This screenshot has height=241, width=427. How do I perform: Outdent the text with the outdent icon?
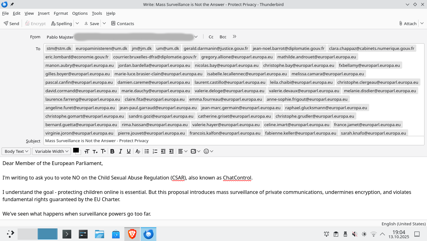(163, 151)
